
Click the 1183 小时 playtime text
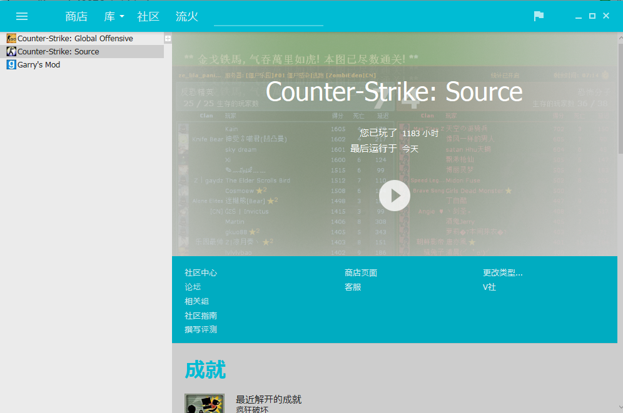point(420,133)
